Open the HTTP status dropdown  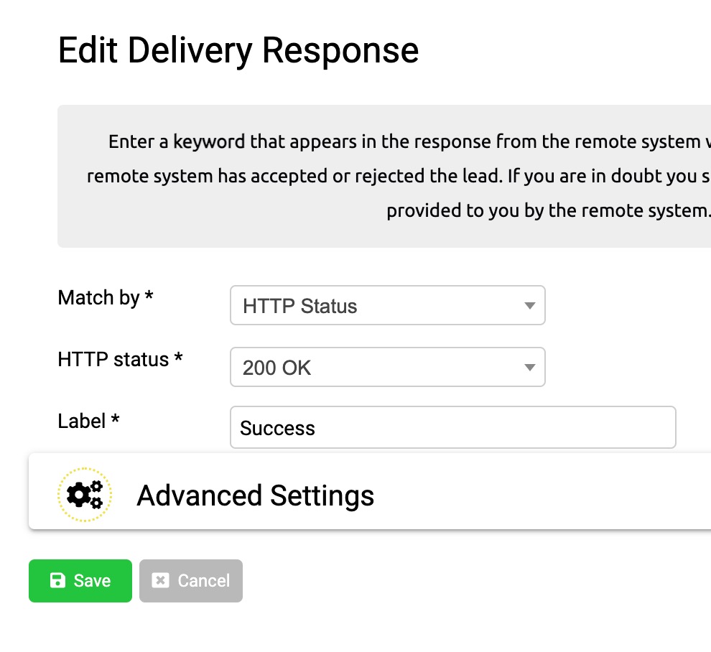[x=388, y=367]
